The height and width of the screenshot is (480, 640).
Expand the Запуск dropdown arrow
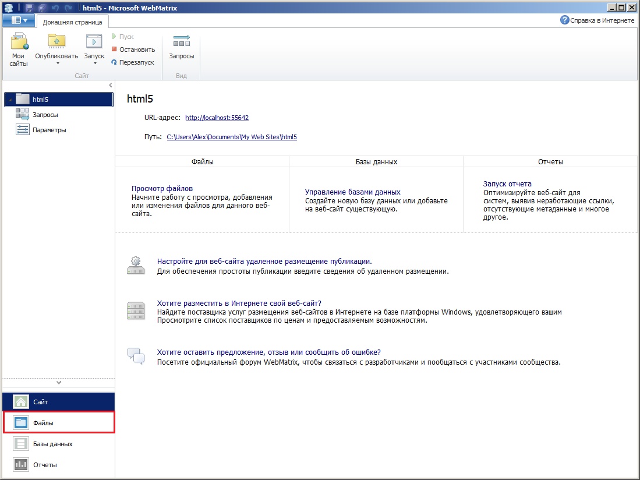95,63
